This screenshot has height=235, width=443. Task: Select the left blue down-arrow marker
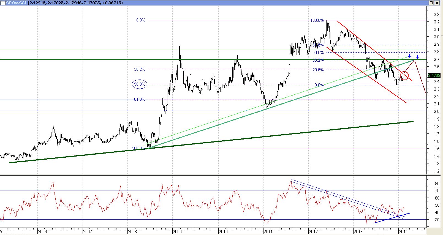pyautogui.click(x=410, y=56)
